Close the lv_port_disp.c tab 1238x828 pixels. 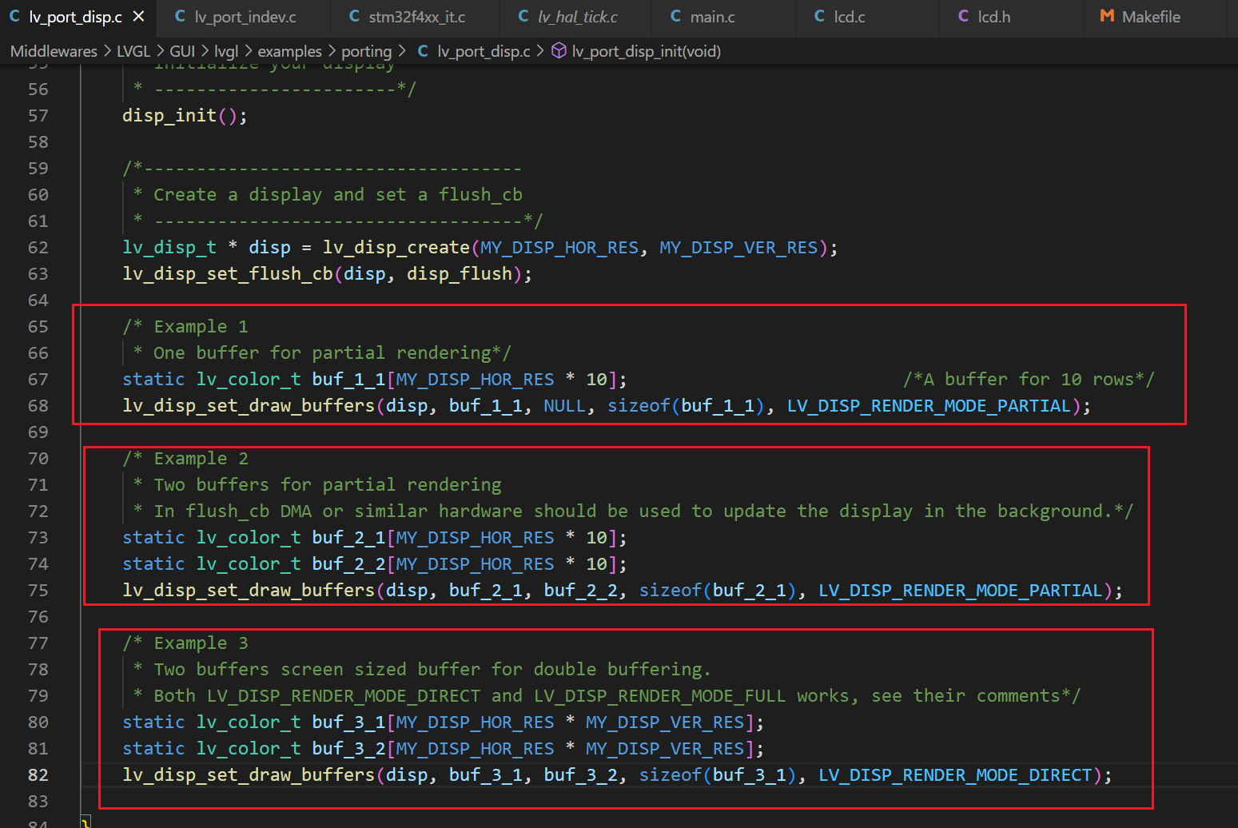(x=138, y=16)
